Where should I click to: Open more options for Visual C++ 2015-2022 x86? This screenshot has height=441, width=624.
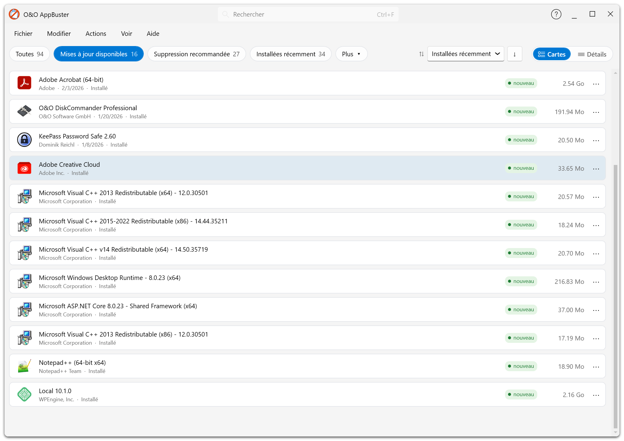click(596, 225)
